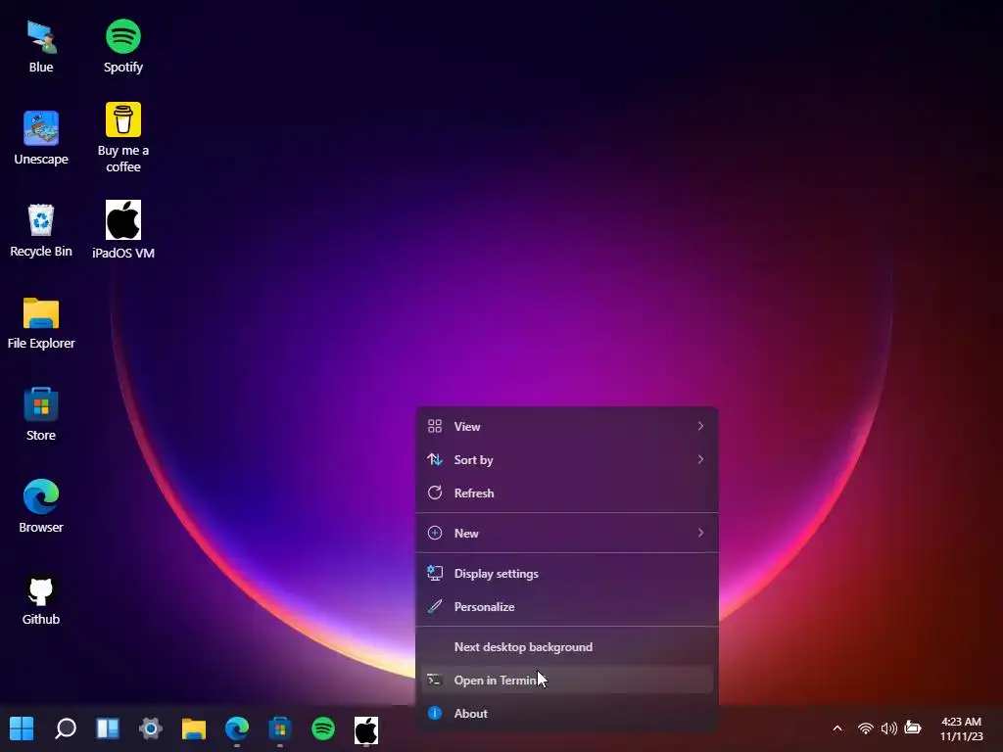The height and width of the screenshot is (752, 1003).
Task: Click the volume speaker tray icon
Action: pos(889,728)
